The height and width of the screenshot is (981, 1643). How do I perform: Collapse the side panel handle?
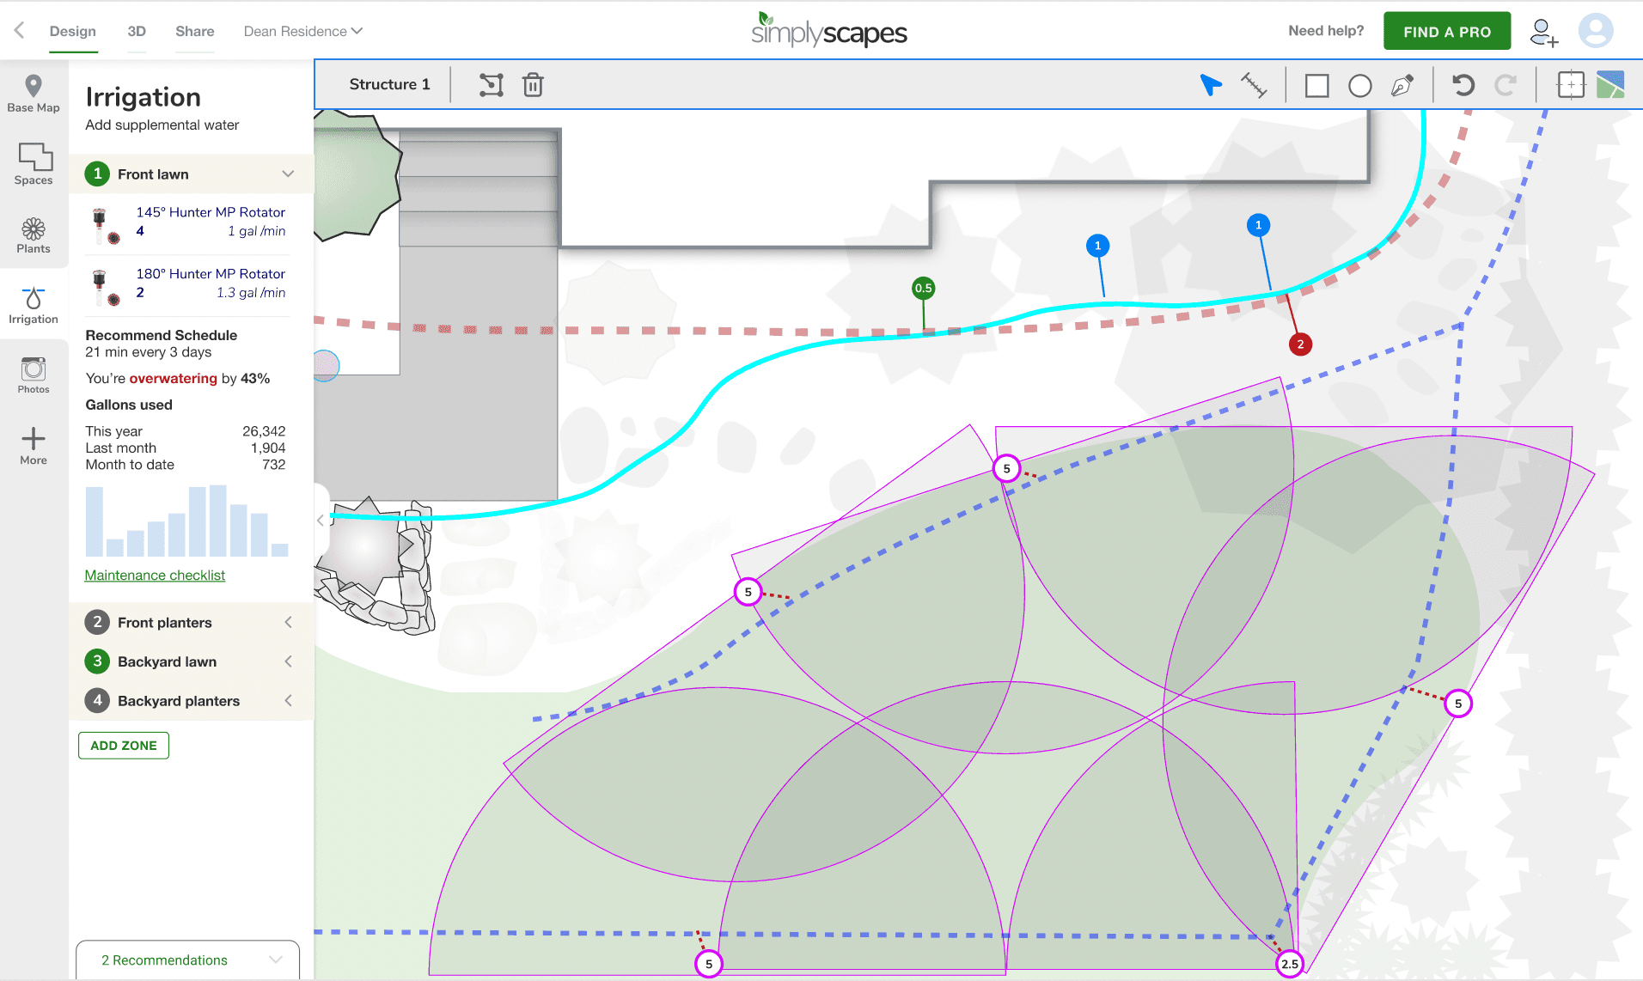(x=321, y=520)
